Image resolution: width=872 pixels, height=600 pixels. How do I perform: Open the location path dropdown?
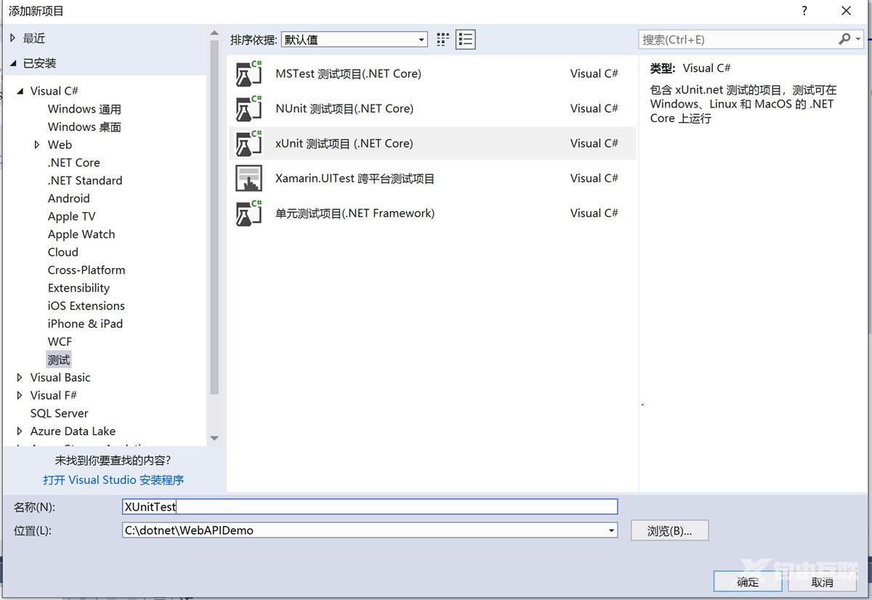click(x=610, y=531)
